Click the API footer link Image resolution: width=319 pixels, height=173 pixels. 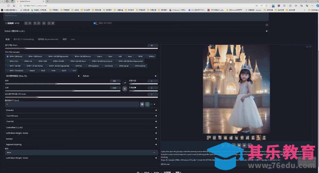pyautogui.click(x=138, y=172)
